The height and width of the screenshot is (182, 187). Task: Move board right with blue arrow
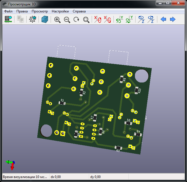173,20
